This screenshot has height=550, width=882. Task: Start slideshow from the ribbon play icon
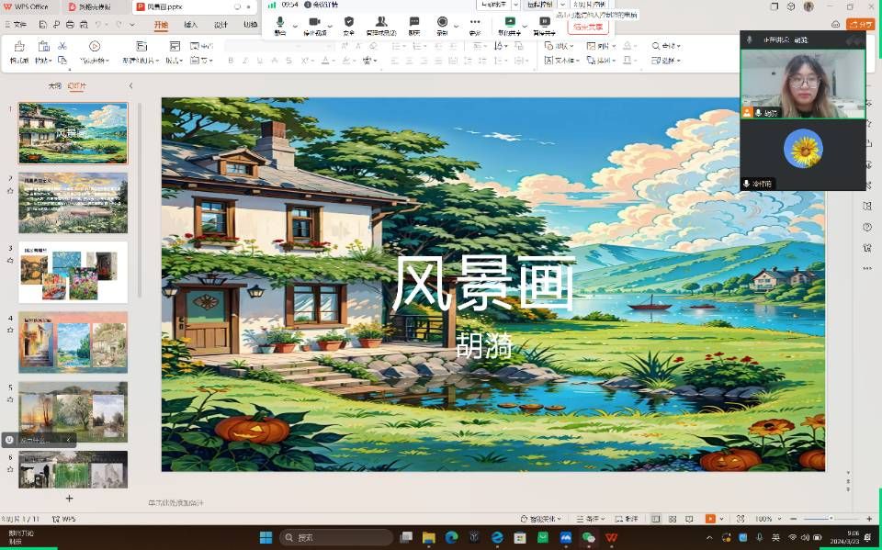95,46
